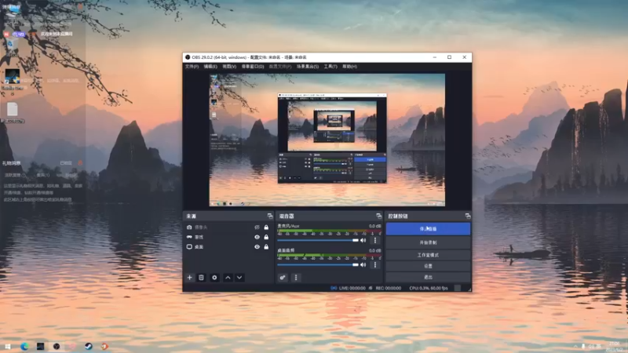Select the 游戏 source row label
The width and height of the screenshot is (628, 353).
click(199, 237)
